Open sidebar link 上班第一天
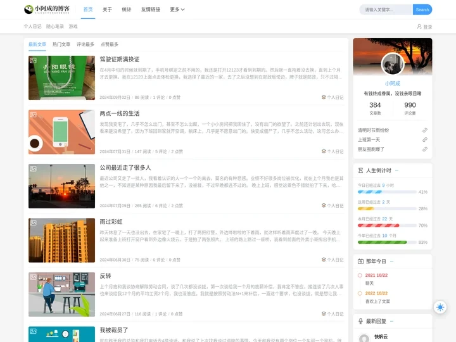 (x=369, y=139)
